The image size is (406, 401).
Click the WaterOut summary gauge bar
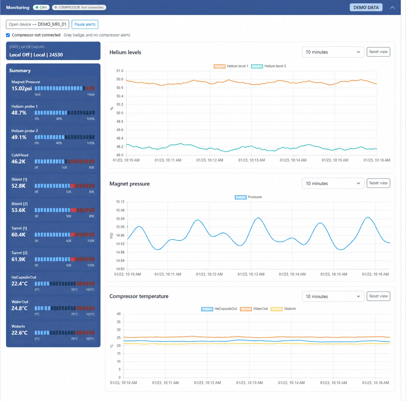tap(65, 308)
